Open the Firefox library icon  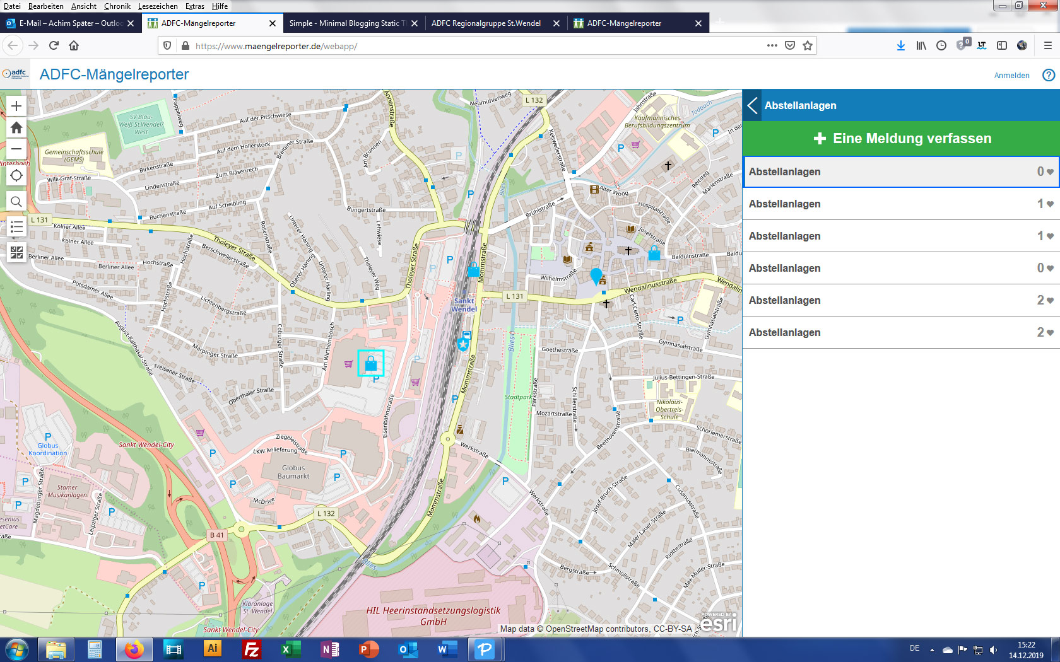click(x=921, y=45)
